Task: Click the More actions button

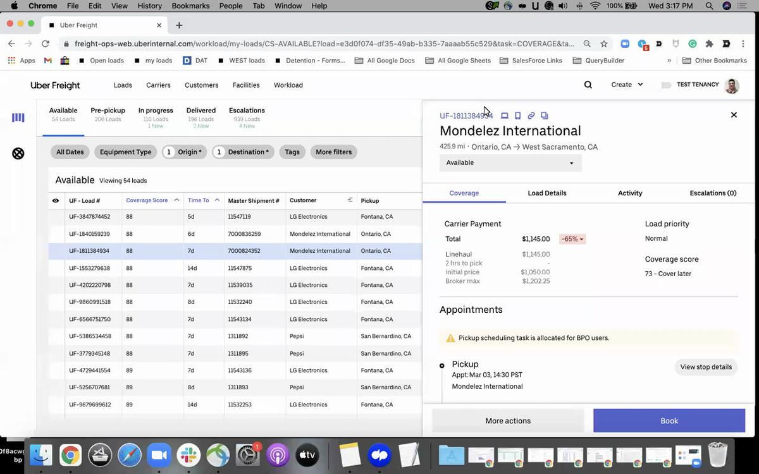Action: (508, 421)
